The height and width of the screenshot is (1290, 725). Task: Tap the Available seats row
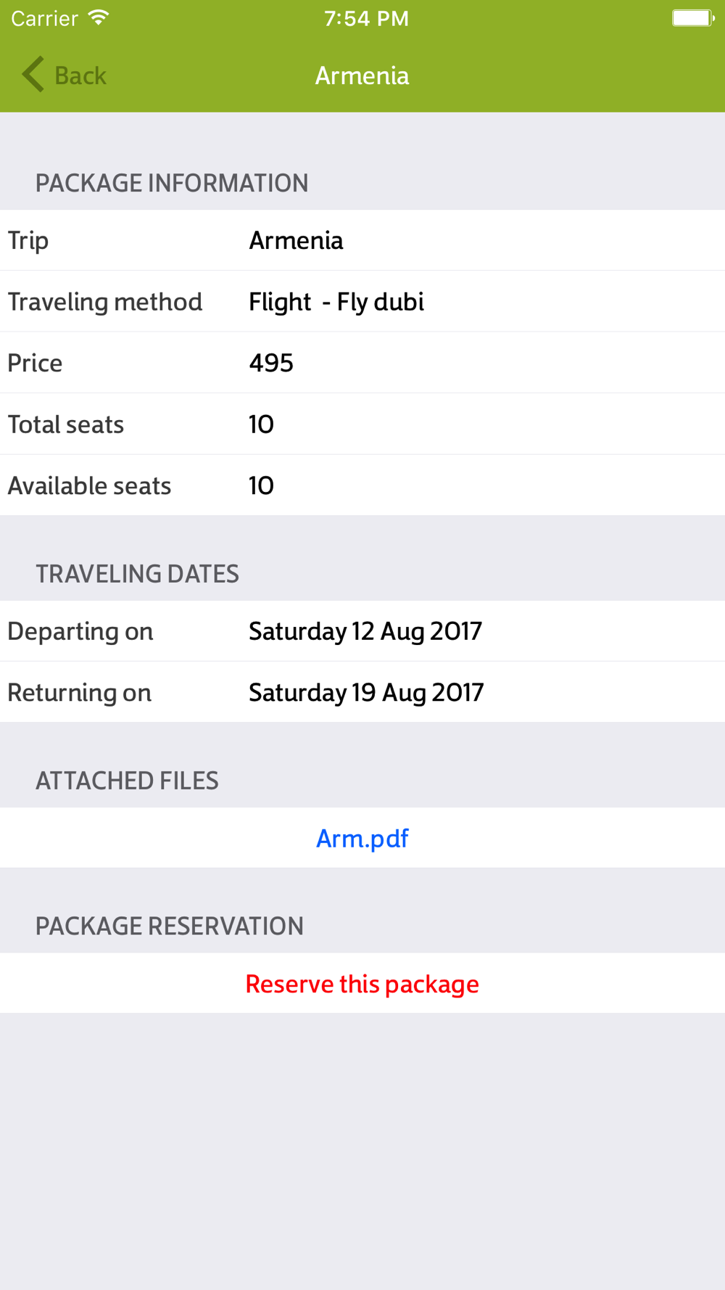click(x=362, y=485)
